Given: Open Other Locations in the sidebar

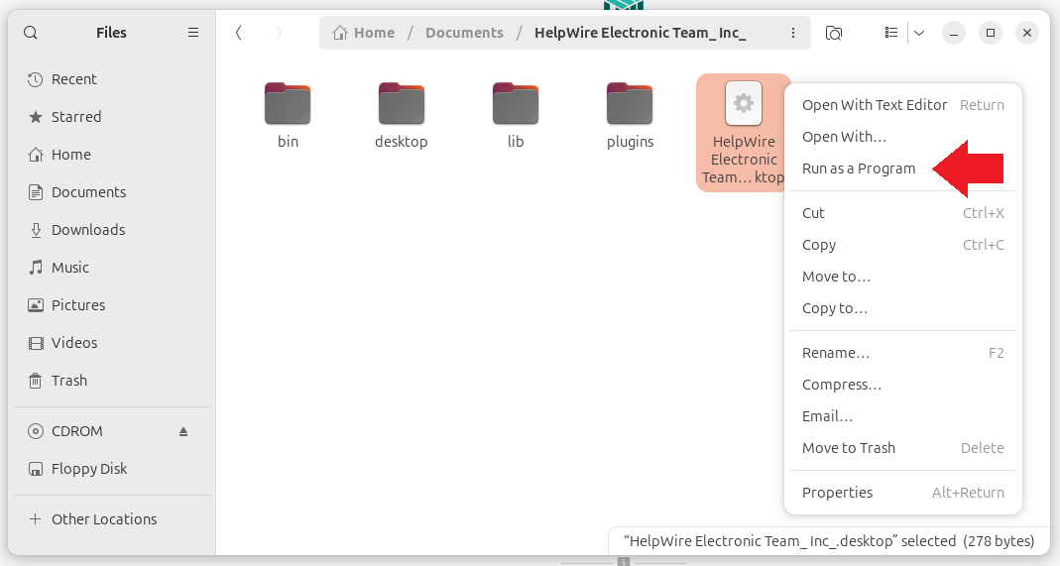Looking at the screenshot, I should click(x=111, y=519).
